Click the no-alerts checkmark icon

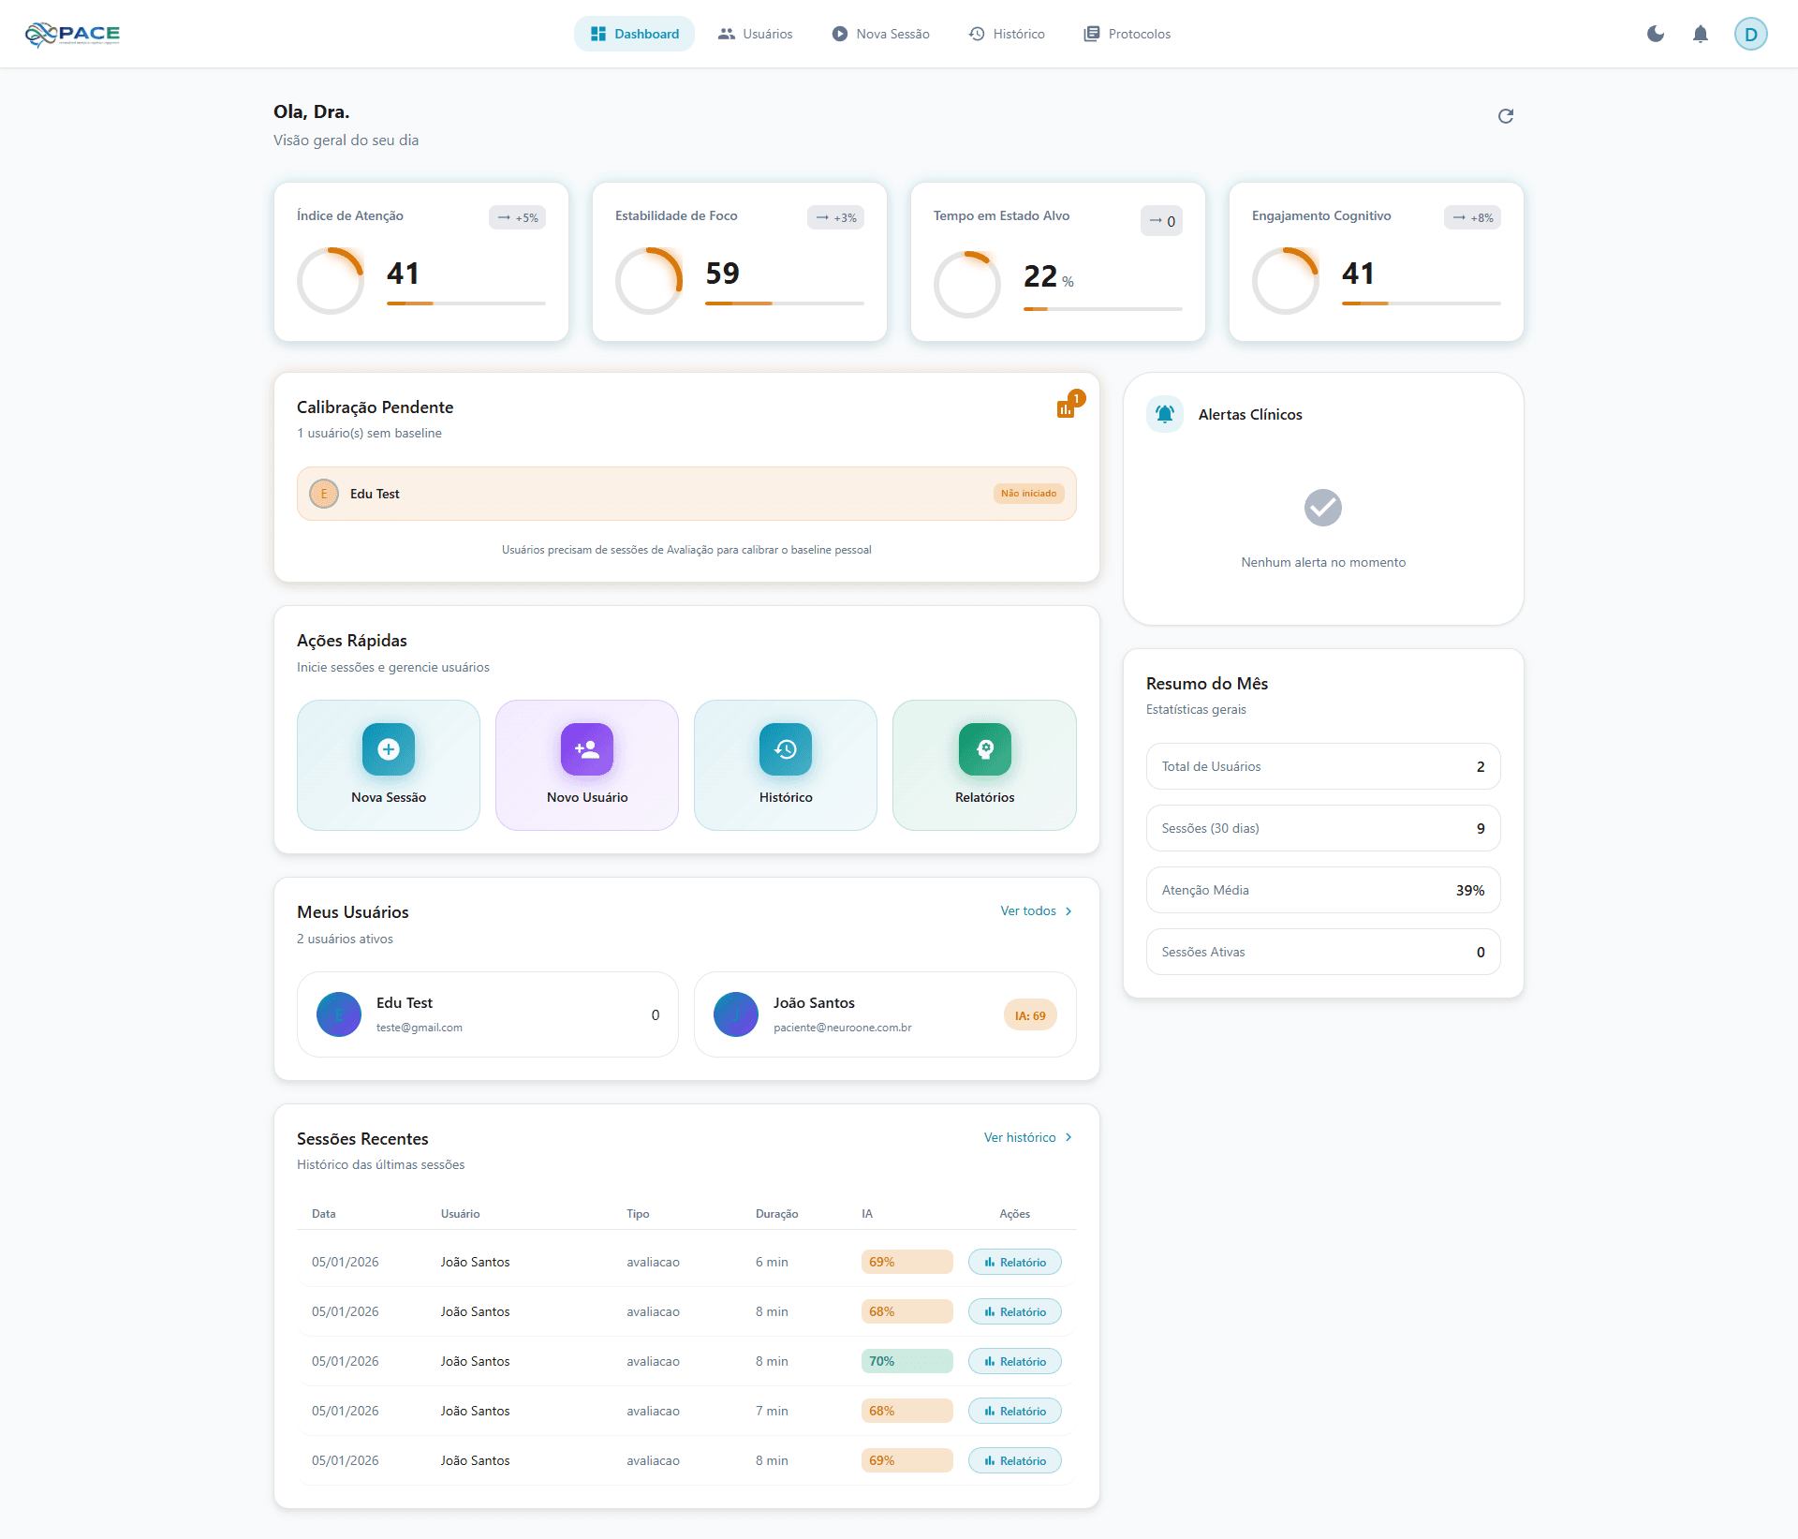point(1323,508)
